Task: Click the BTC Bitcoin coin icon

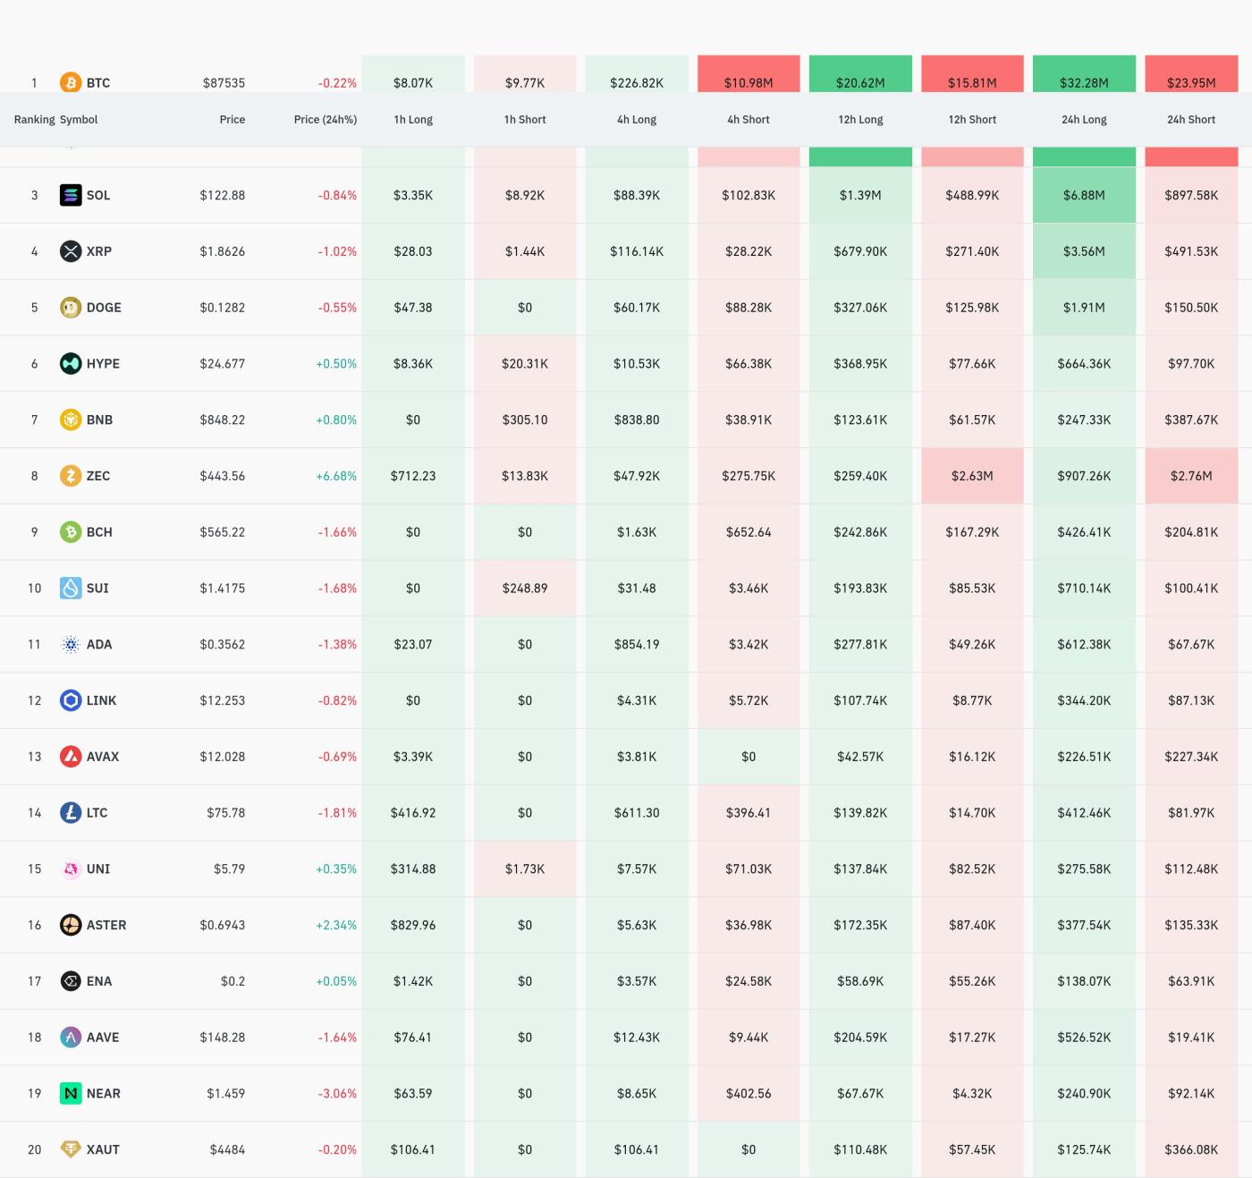Action: (70, 82)
